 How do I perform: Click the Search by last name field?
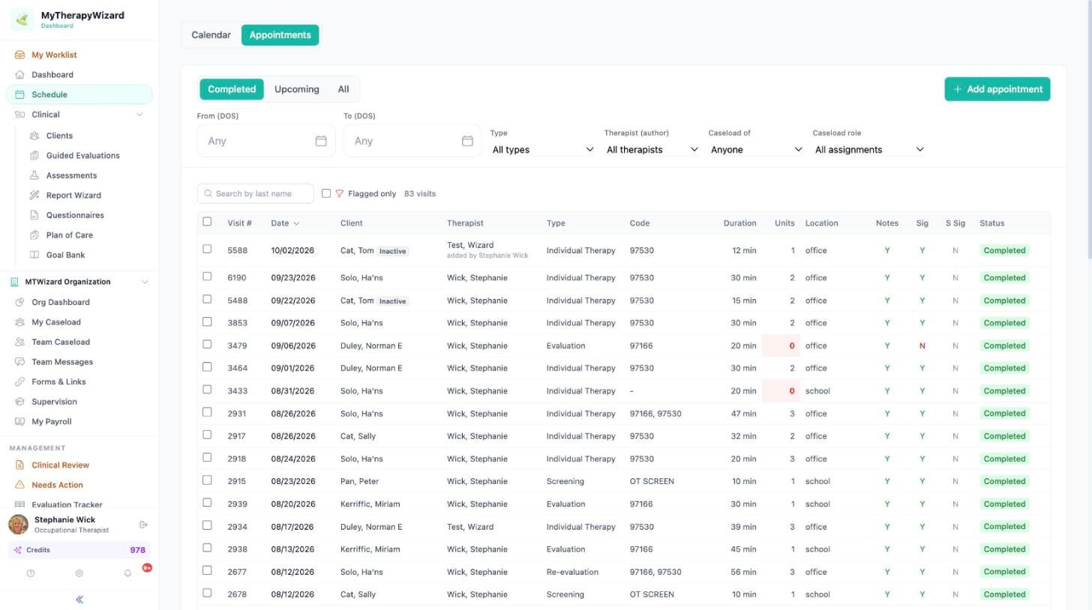click(x=256, y=193)
